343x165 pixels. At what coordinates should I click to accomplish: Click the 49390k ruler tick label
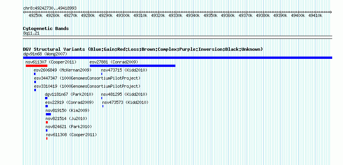[x=281, y=16]
